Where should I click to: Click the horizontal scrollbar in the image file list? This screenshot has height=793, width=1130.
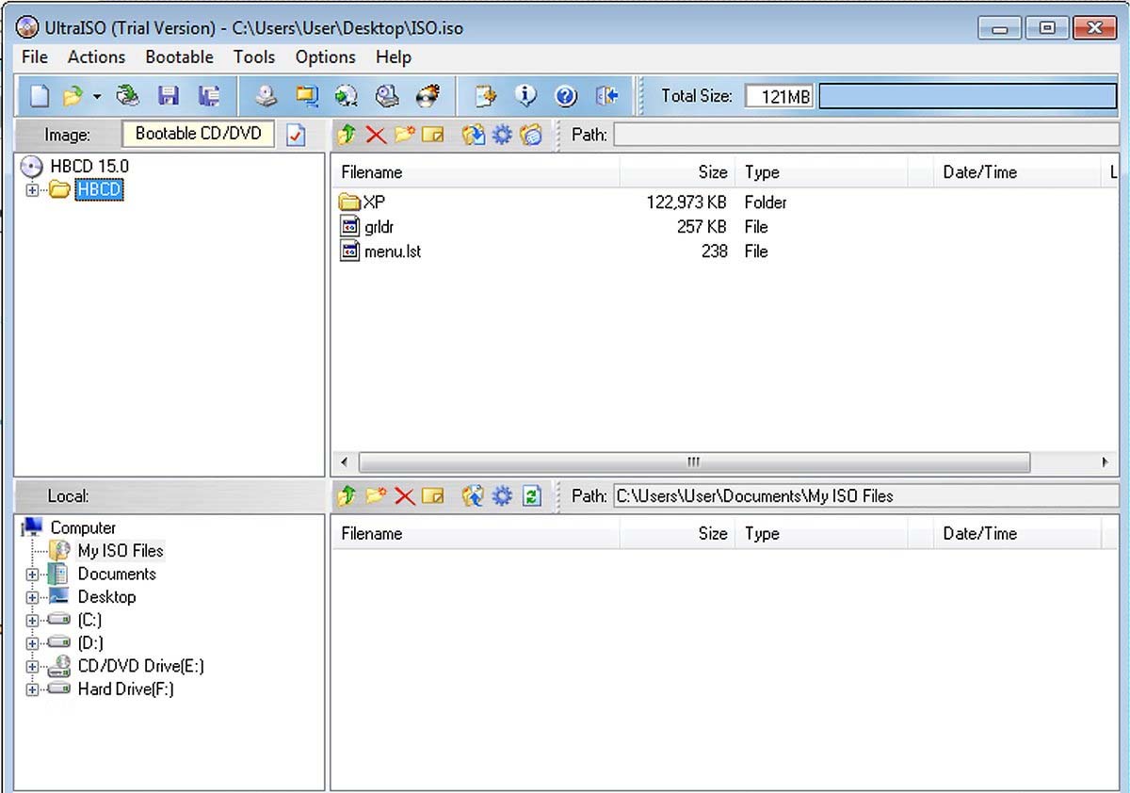[x=694, y=462]
